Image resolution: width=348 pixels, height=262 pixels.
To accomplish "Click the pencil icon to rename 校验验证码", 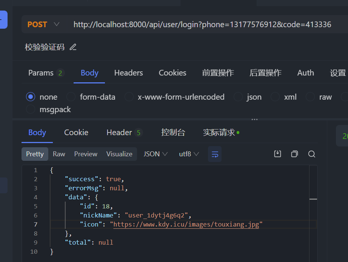I will tap(73, 47).
